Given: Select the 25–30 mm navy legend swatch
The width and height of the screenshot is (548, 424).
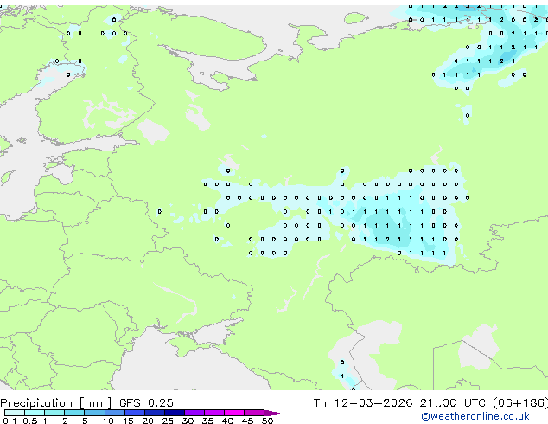Looking at the screenshot, I should [175, 413].
